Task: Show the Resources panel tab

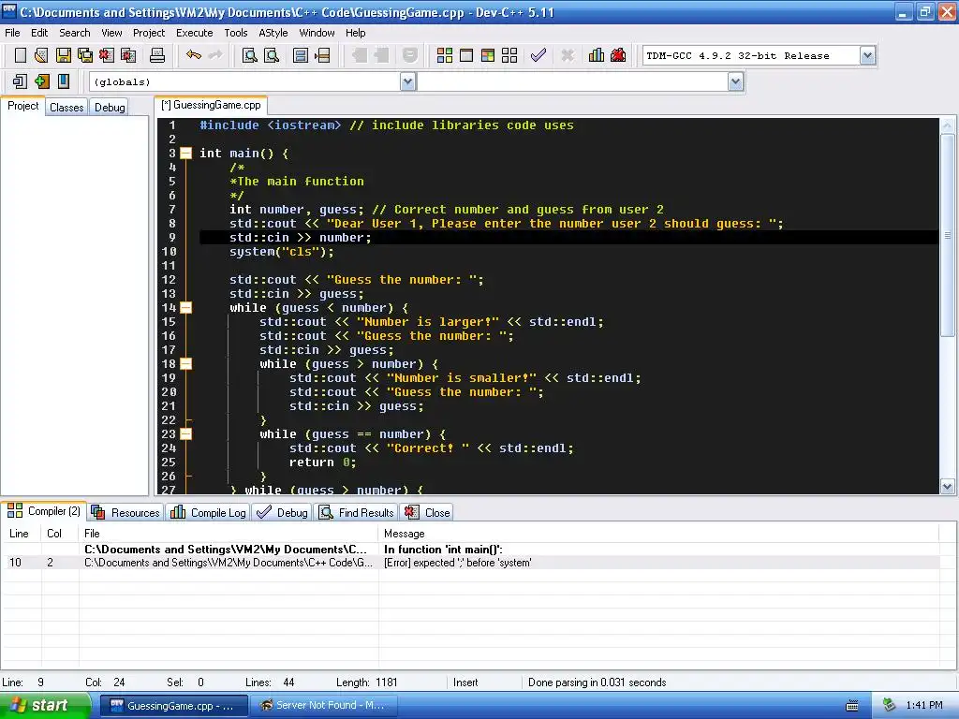Action: pos(126,512)
